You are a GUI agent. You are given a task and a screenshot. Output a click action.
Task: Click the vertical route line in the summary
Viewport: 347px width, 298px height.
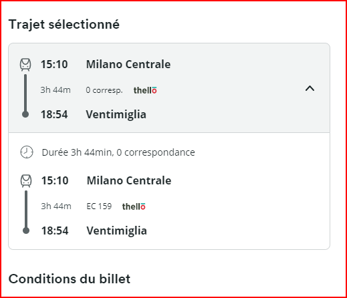coord(25,92)
